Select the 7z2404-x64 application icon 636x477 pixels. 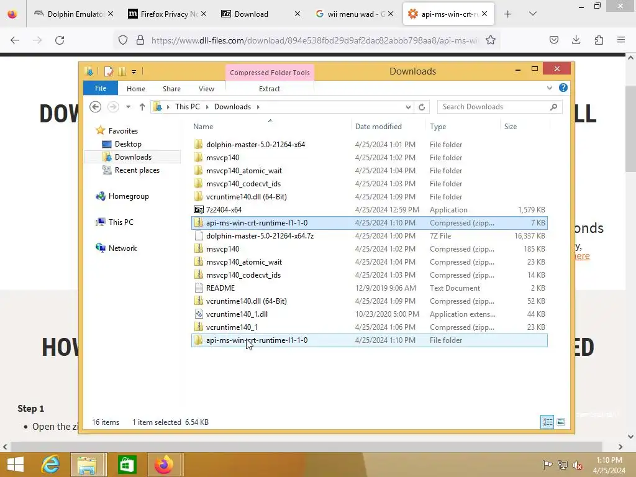pyautogui.click(x=198, y=210)
